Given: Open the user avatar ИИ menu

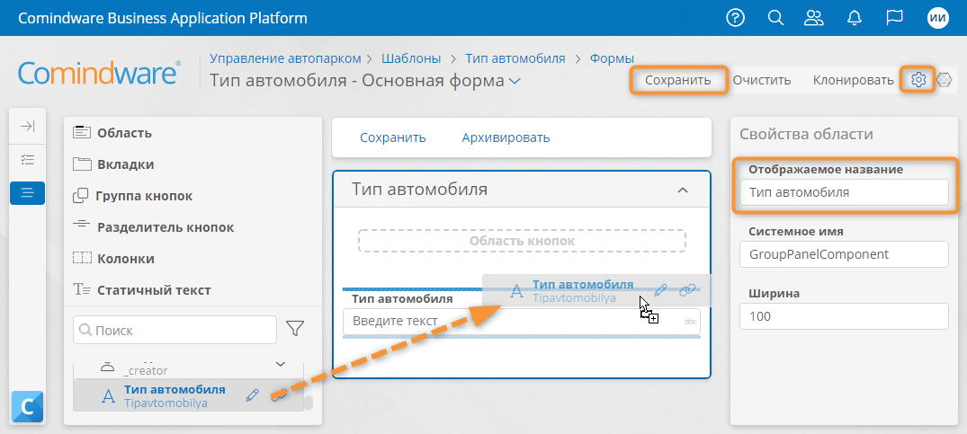Looking at the screenshot, I should point(937,18).
